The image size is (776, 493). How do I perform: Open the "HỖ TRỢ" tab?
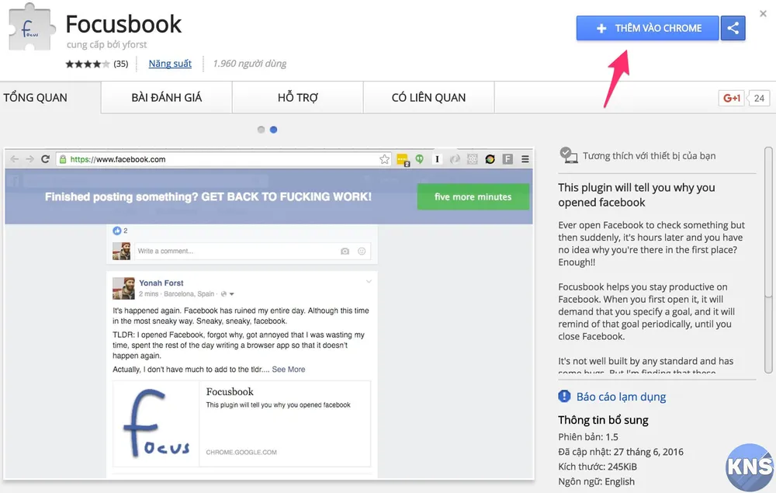coord(296,97)
